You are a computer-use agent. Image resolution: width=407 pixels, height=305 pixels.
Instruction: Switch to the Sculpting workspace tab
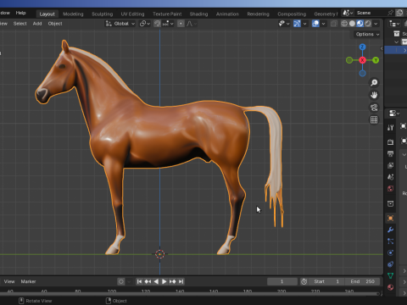pyautogui.click(x=102, y=14)
